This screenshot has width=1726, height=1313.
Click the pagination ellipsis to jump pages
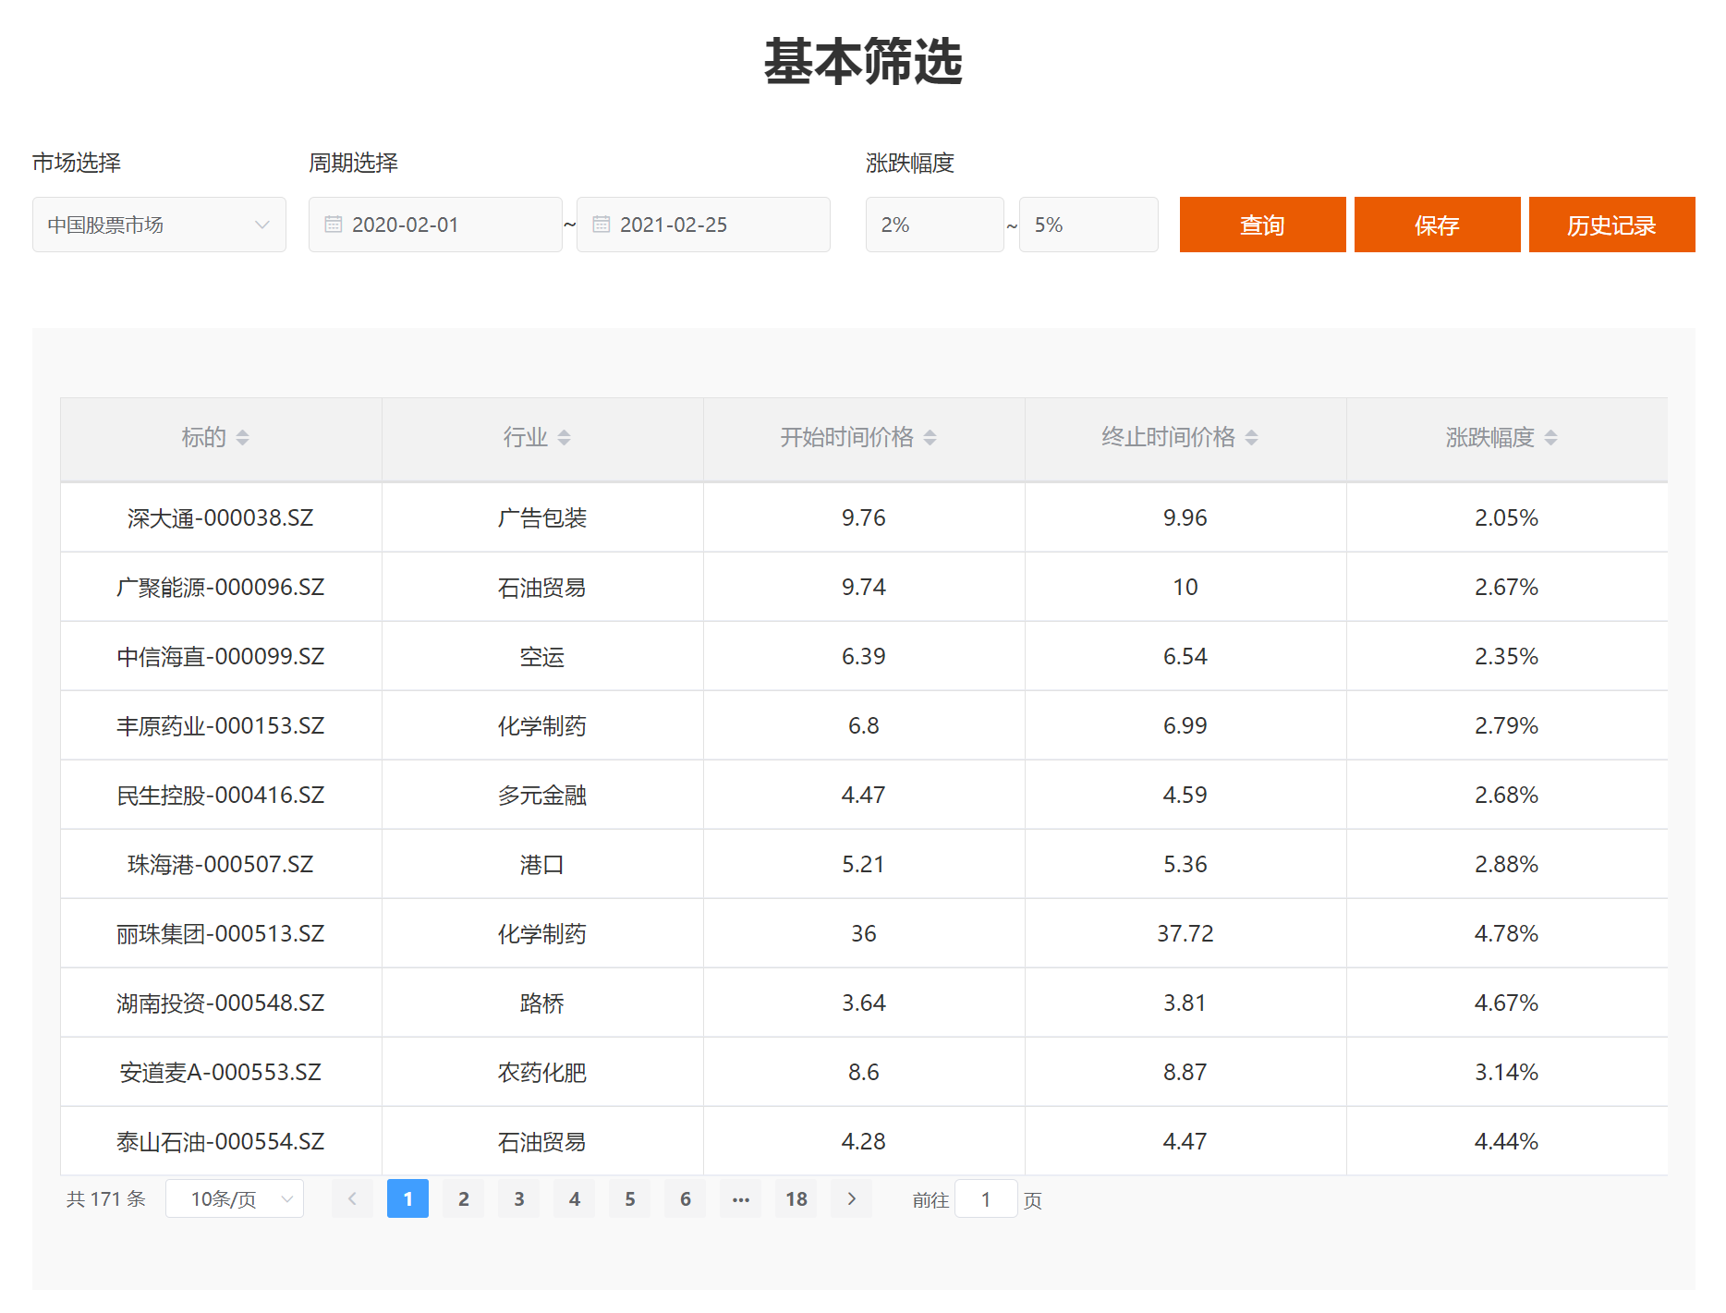(740, 1198)
